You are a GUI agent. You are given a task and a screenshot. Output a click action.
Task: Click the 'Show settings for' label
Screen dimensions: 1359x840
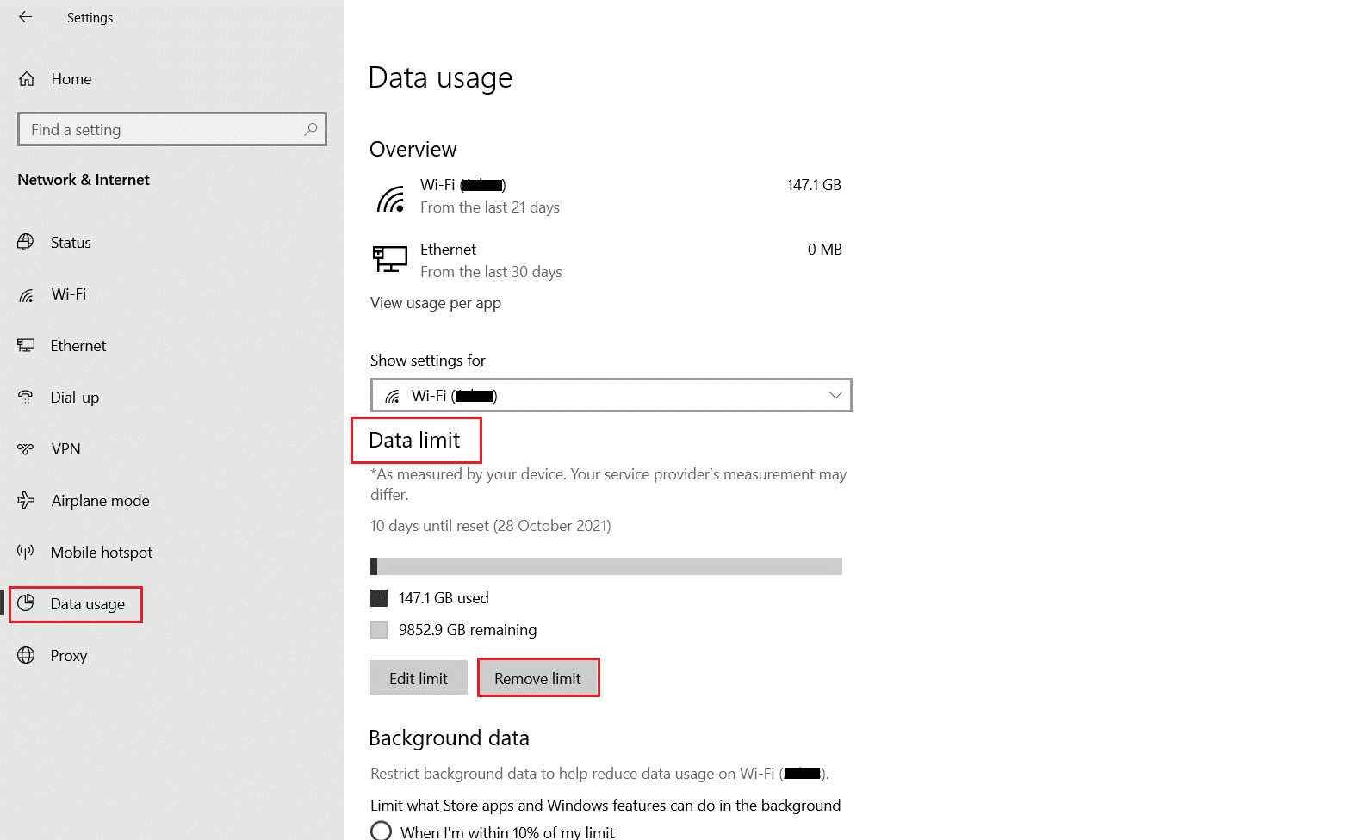click(428, 361)
